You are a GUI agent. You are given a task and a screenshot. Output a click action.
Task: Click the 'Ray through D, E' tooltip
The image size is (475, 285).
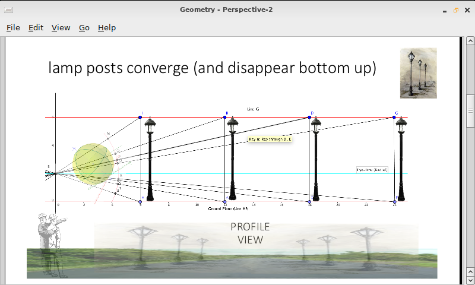270,140
